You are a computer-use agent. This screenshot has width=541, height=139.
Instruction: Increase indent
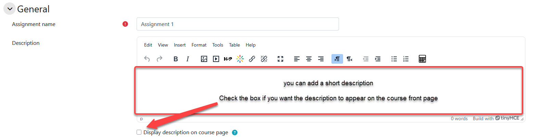[378, 59]
